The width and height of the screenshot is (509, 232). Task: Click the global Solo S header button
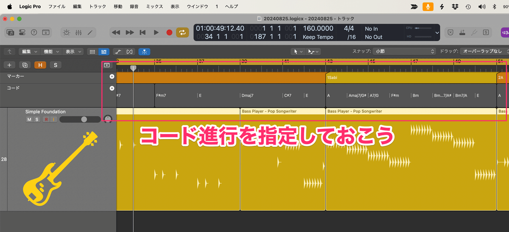(x=56, y=65)
